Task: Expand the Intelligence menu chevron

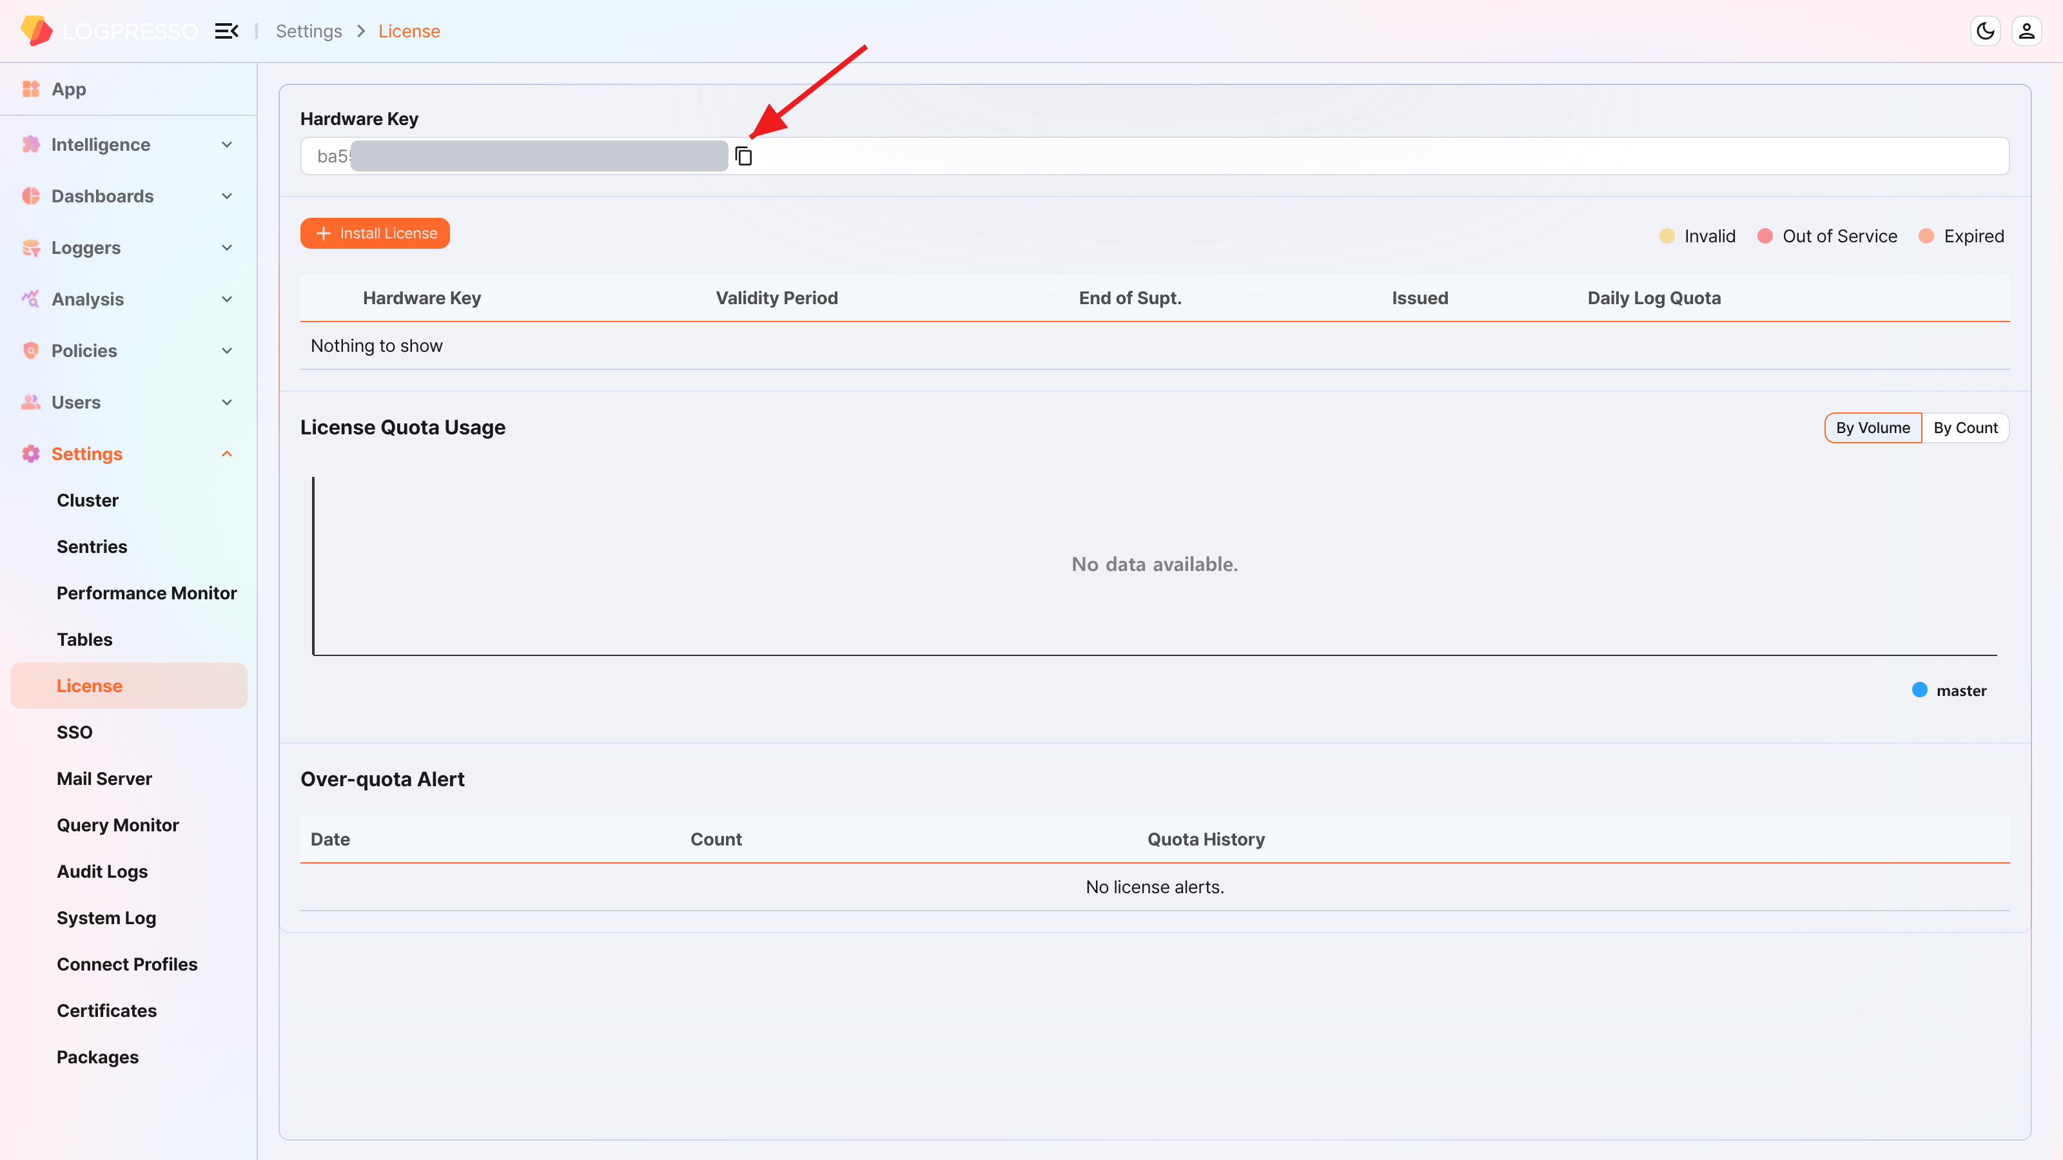Action: (227, 145)
